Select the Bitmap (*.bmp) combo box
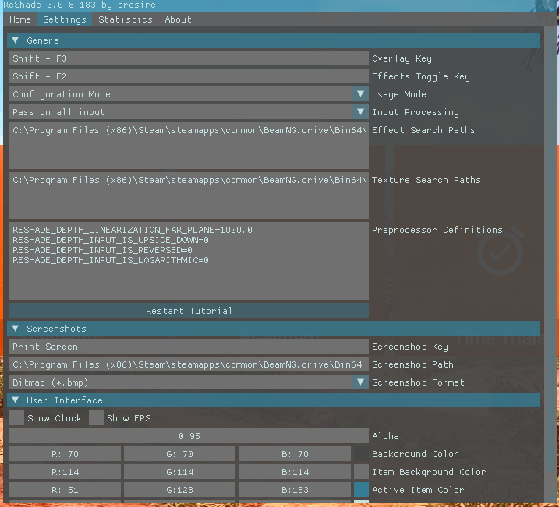Screen dimensions: 559x507 tap(189, 382)
